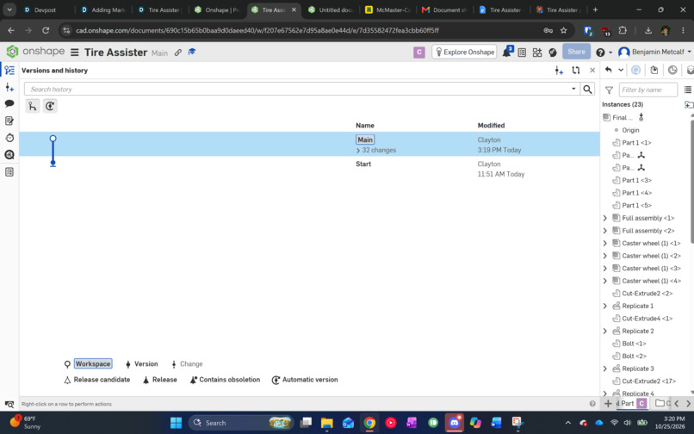Expand Caster wheel (1) <1>
This screenshot has height=434, width=694.
click(605, 243)
